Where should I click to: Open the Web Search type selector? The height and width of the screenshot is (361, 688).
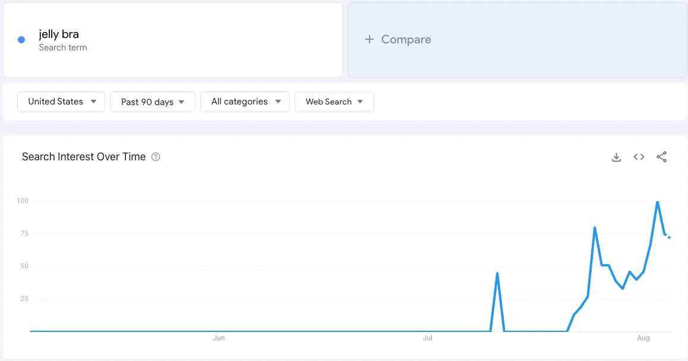coord(334,102)
